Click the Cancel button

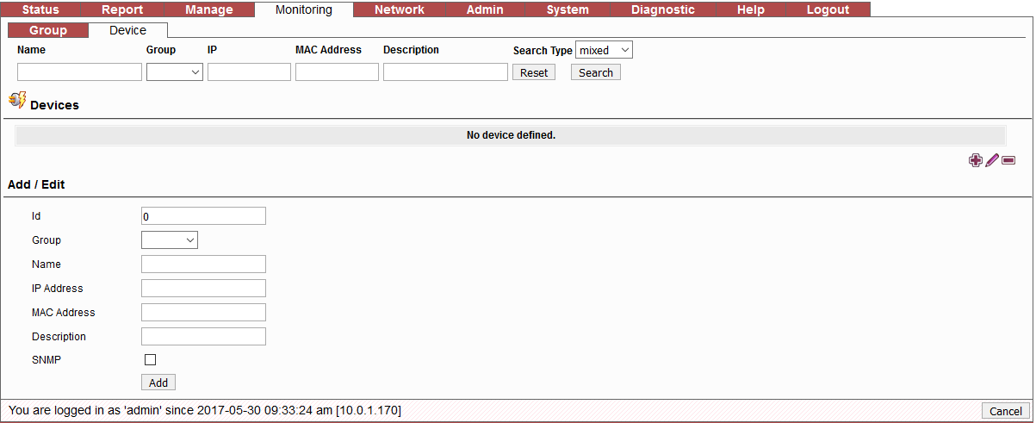(1006, 412)
